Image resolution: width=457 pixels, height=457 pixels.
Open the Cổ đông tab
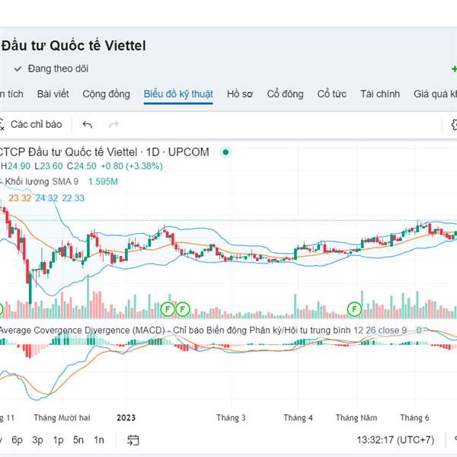click(x=285, y=94)
